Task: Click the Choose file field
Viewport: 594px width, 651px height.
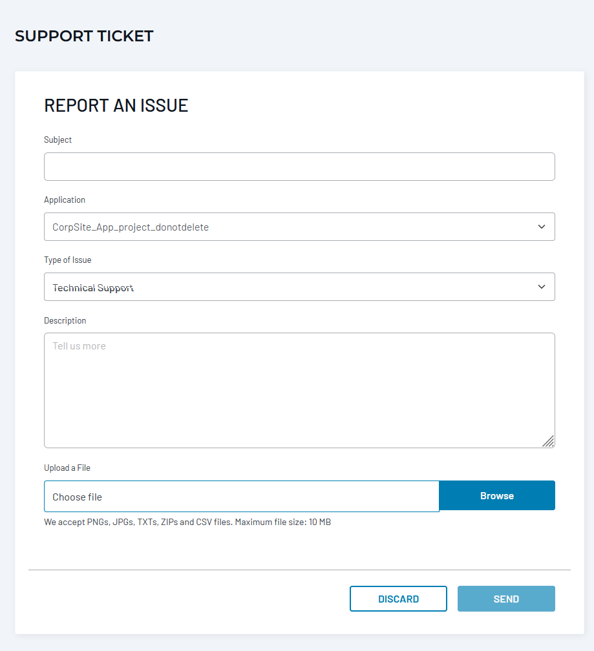Action: [x=241, y=497]
